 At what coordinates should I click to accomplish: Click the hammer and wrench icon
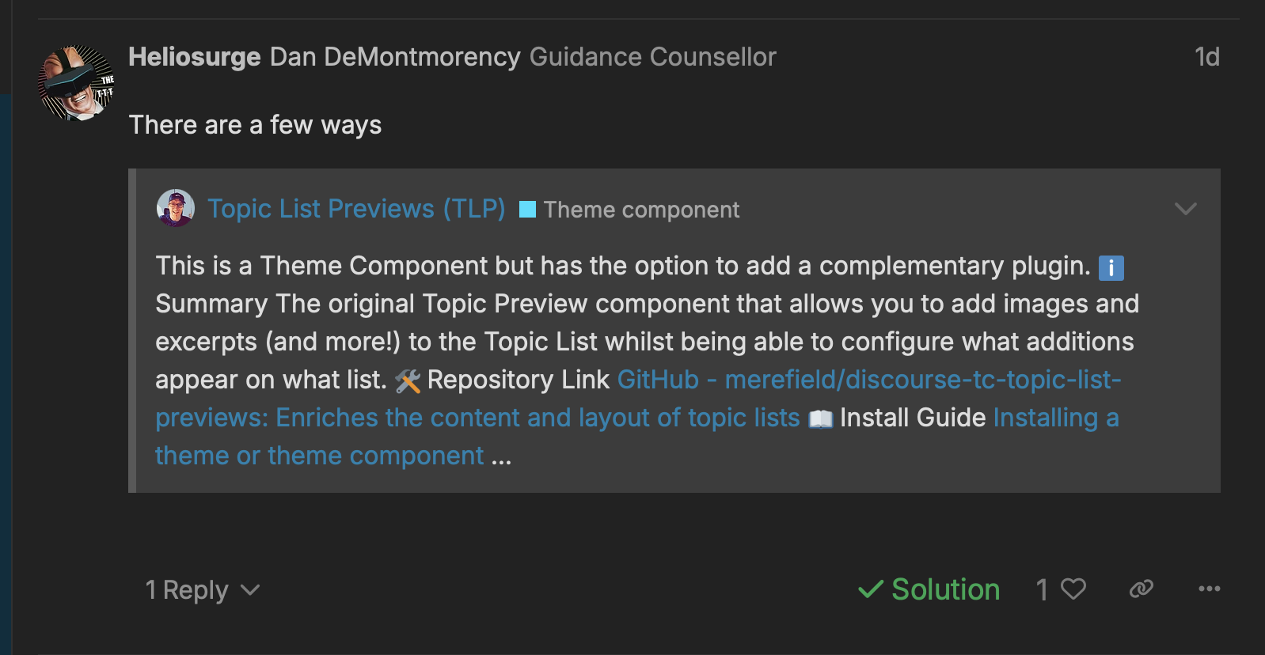(x=408, y=381)
